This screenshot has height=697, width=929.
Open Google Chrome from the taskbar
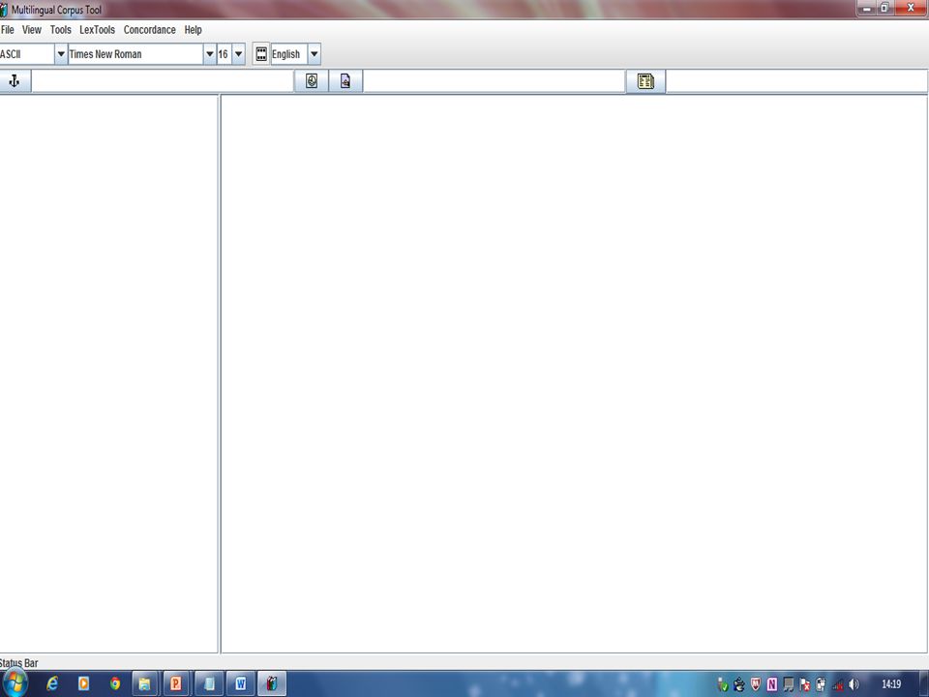115,684
